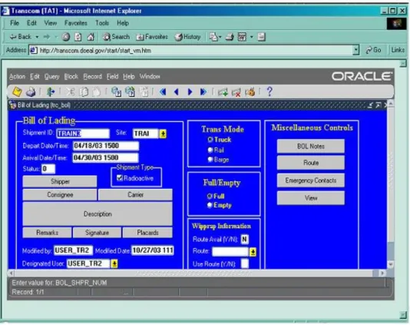Click the Description button
Screen dimensions: 410x325
pos(98,214)
